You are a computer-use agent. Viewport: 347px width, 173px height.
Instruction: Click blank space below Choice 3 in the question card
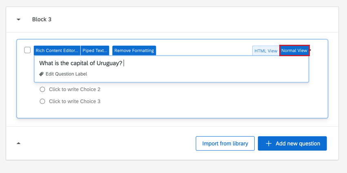(x=171, y=112)
